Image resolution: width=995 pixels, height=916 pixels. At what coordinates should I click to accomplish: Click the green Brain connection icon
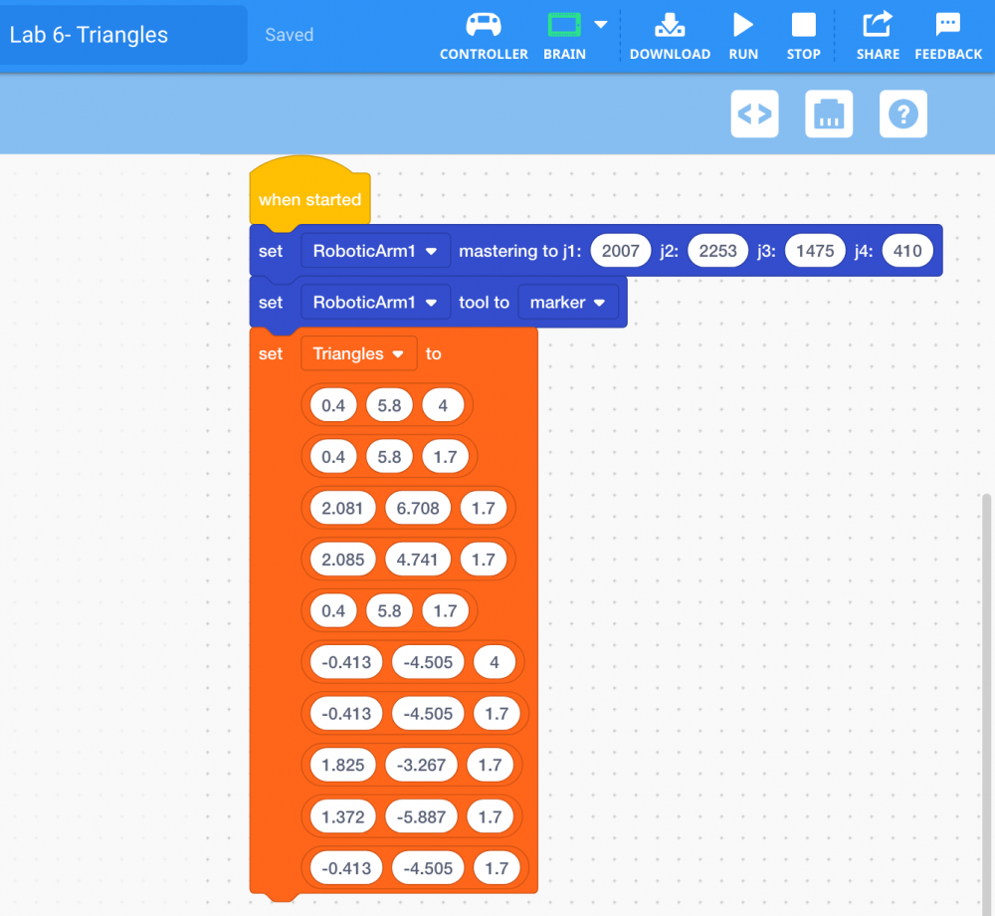tap(564, 25)
